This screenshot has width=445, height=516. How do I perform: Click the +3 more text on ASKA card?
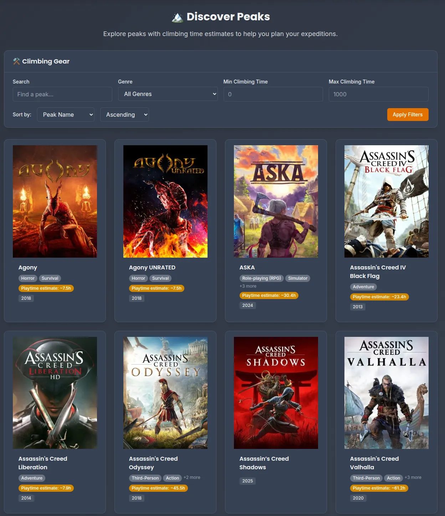point(248,286)
